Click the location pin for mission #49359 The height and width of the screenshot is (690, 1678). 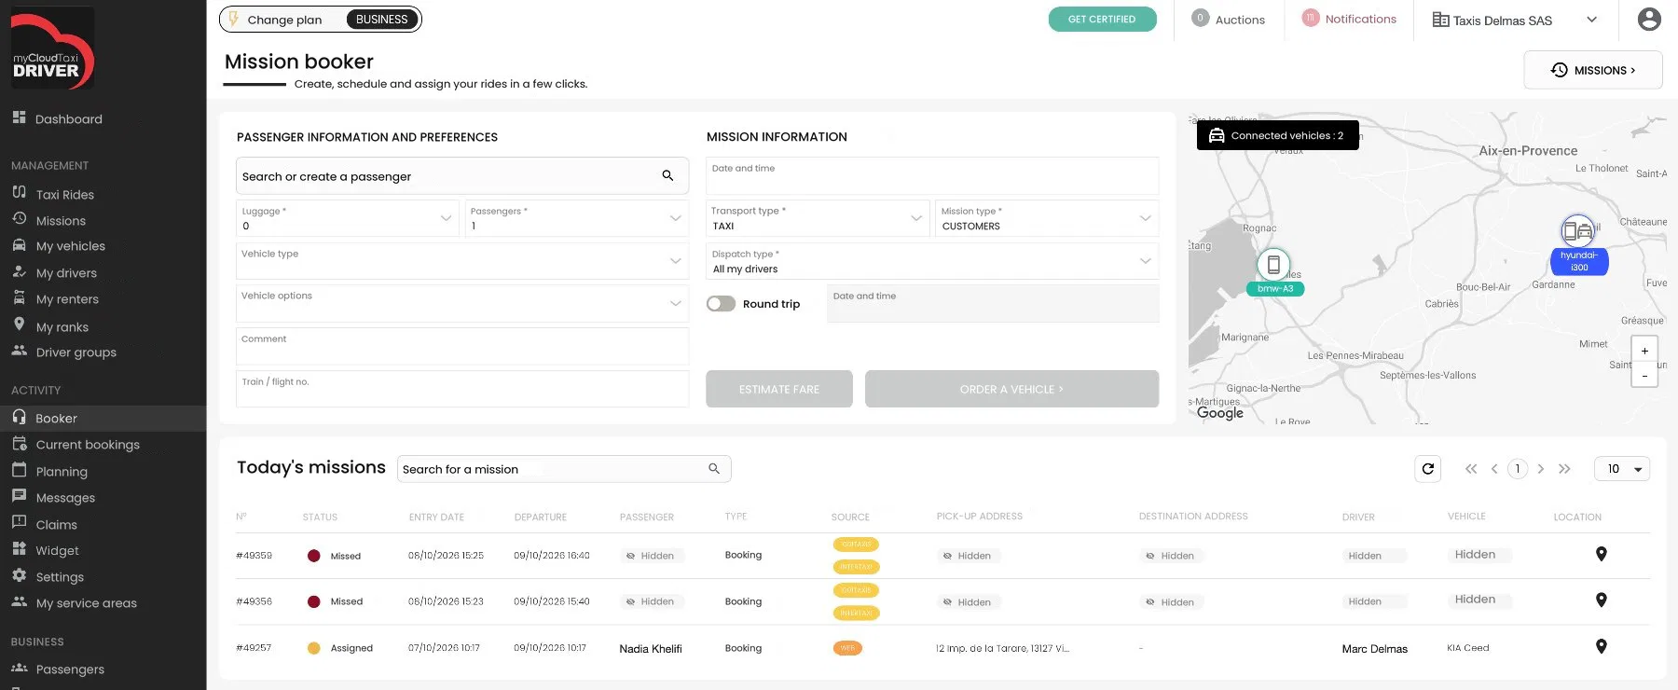[x=1601, y=554]
